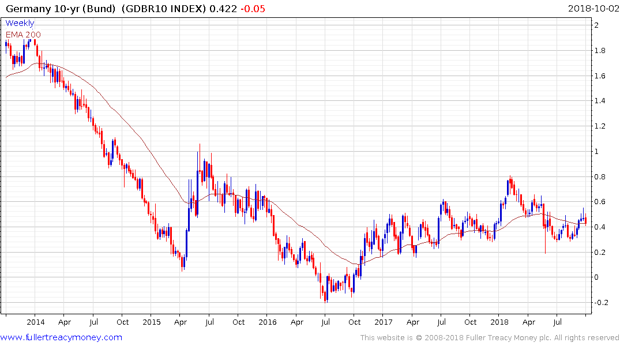Click the 2018-10-02 date label
Image resolution: width=620 pixels, height=346 pixels.
pyautogui.click(x=593, y=9)
